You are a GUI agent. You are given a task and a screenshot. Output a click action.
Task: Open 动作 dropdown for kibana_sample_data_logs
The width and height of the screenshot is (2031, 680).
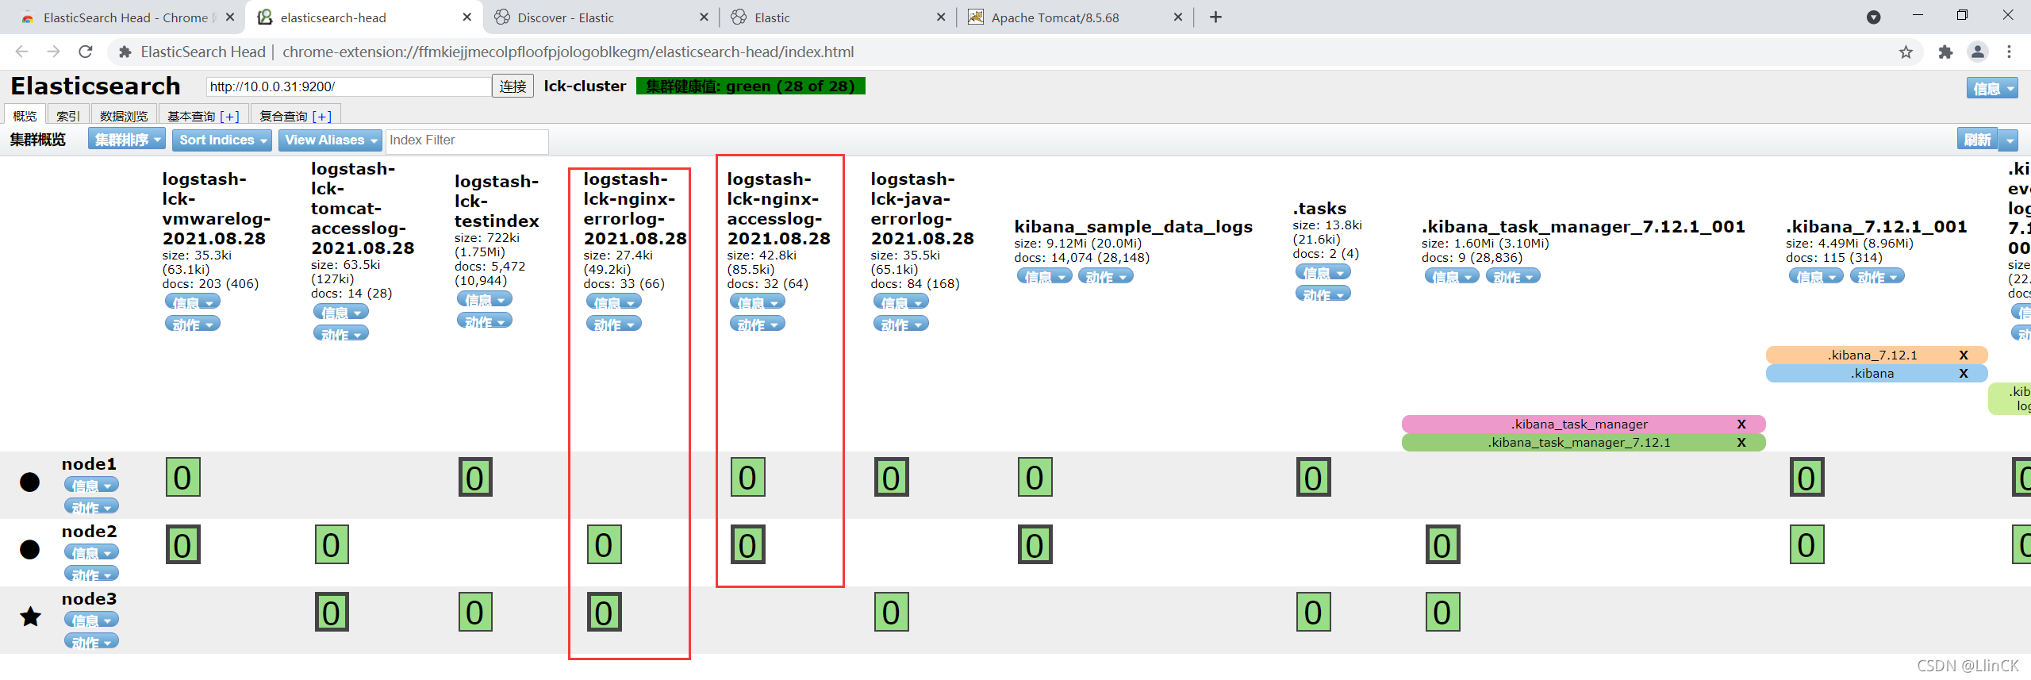point(1106,276)
